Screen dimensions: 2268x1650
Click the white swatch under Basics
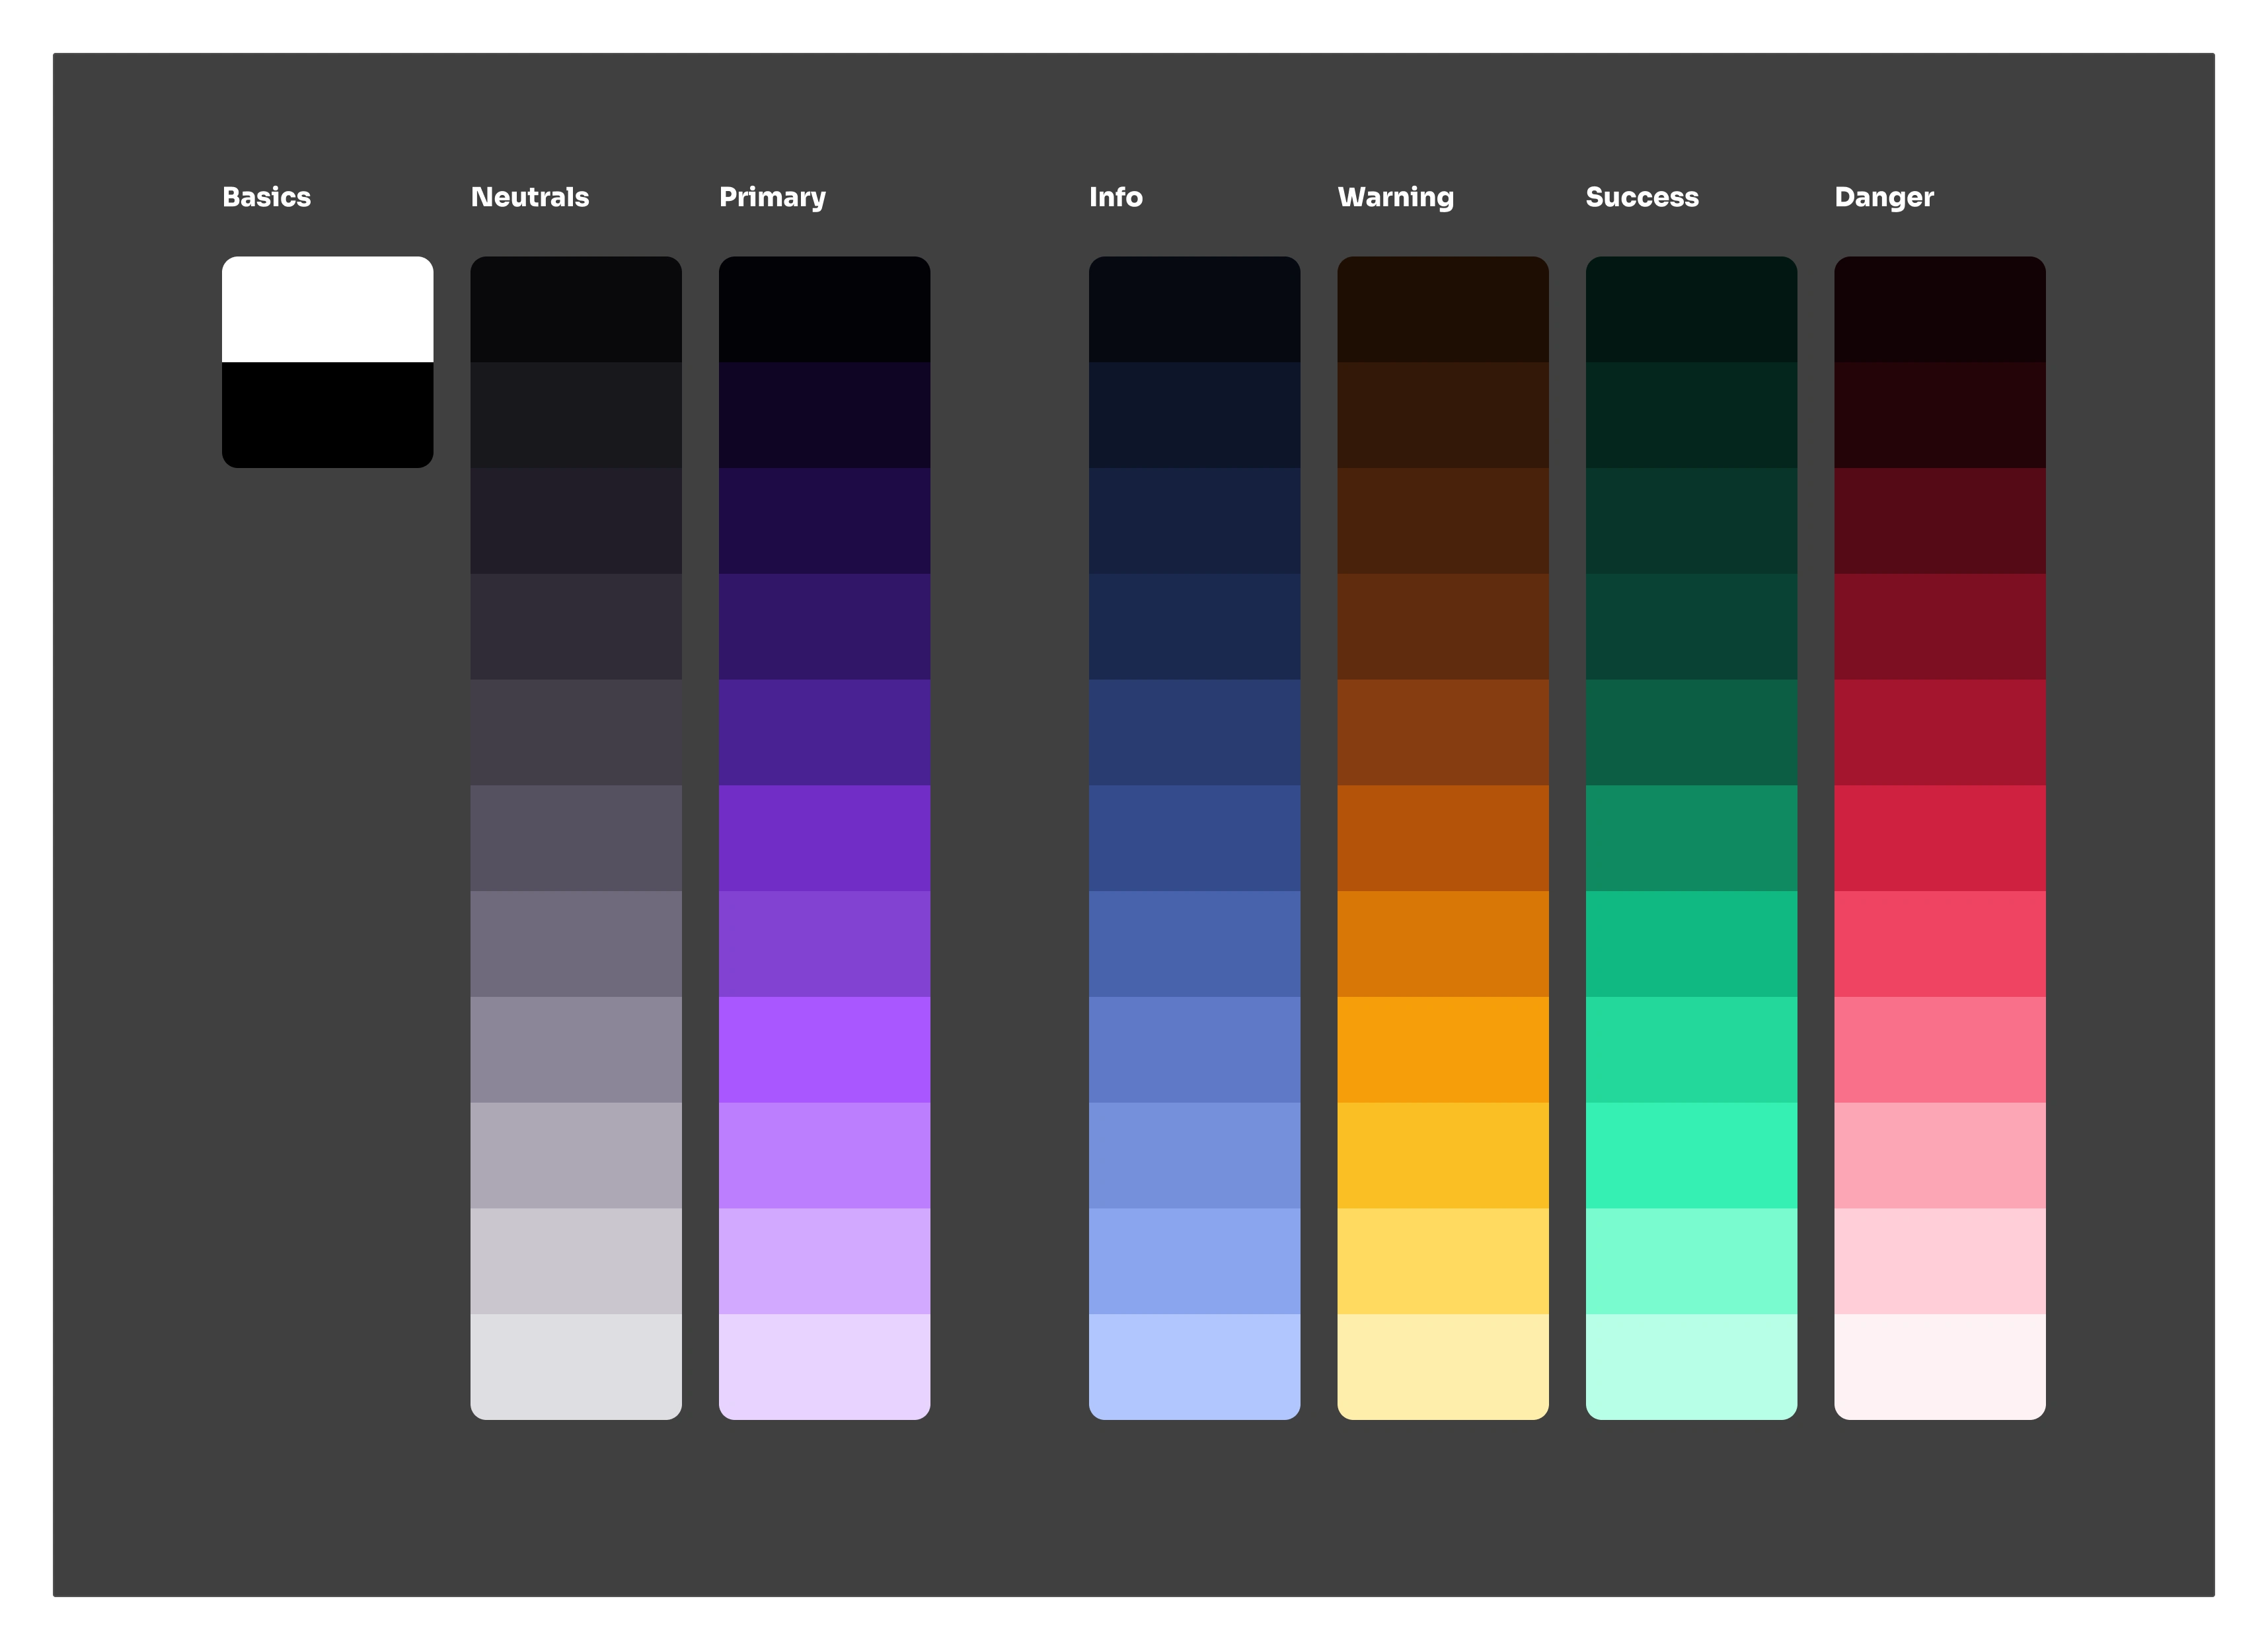(327, 309)
